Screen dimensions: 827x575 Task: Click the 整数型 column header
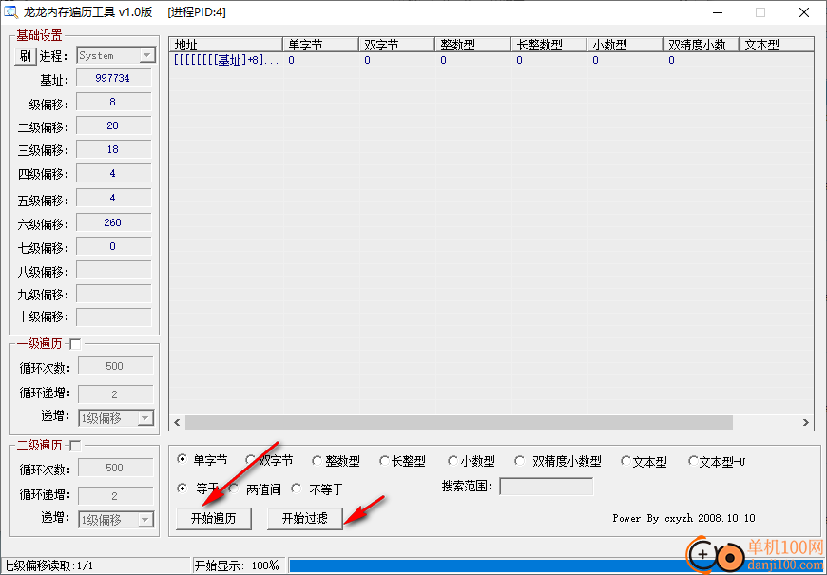coord(472,45)
